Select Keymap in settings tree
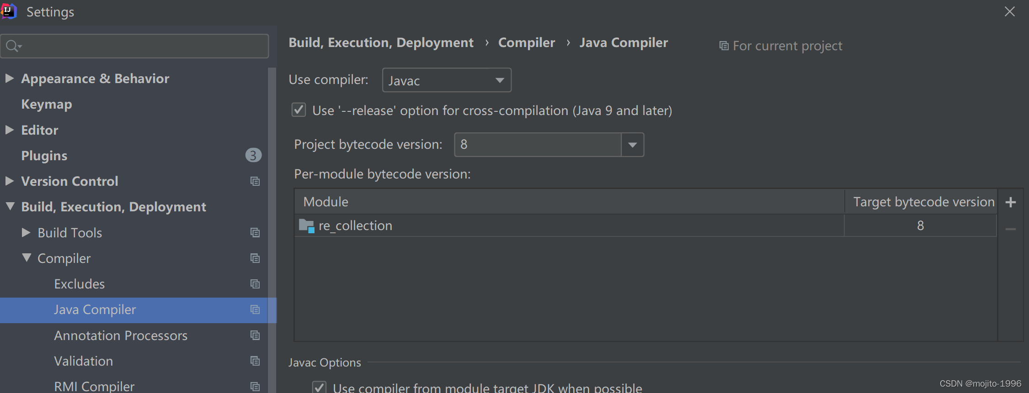Image resolution: width=1029 pixels, height=393 pixels. pos(47,105)
